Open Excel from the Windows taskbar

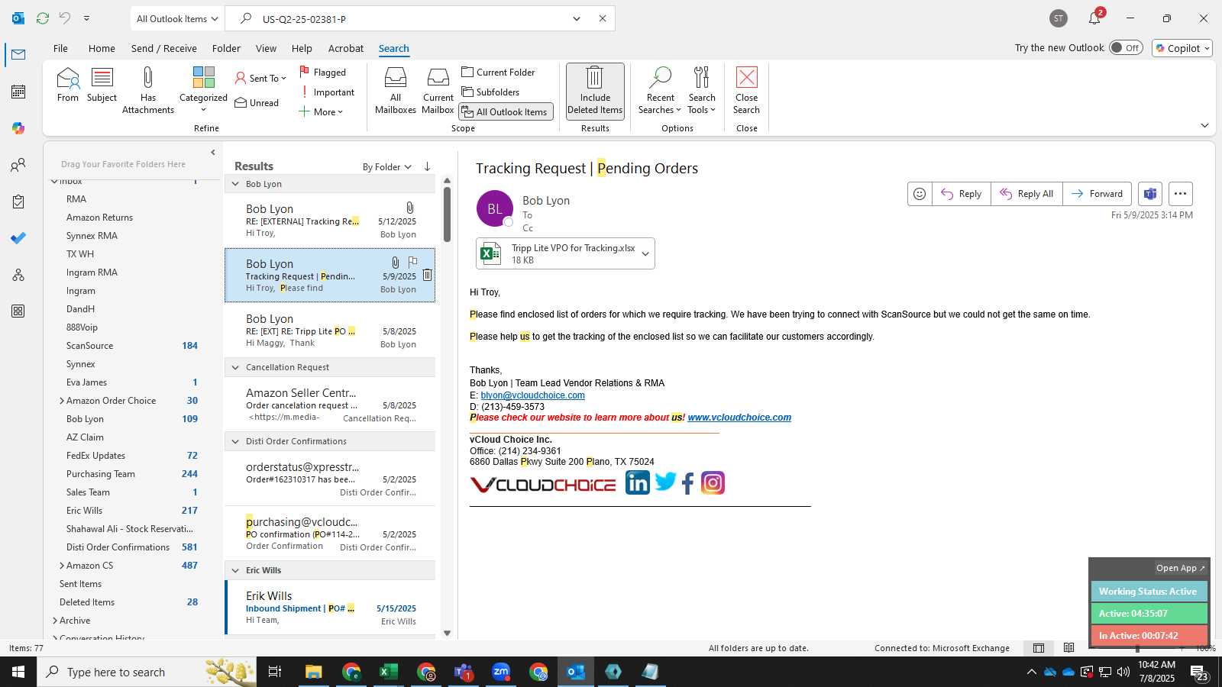pyautogui.click(x=388, y=672)
